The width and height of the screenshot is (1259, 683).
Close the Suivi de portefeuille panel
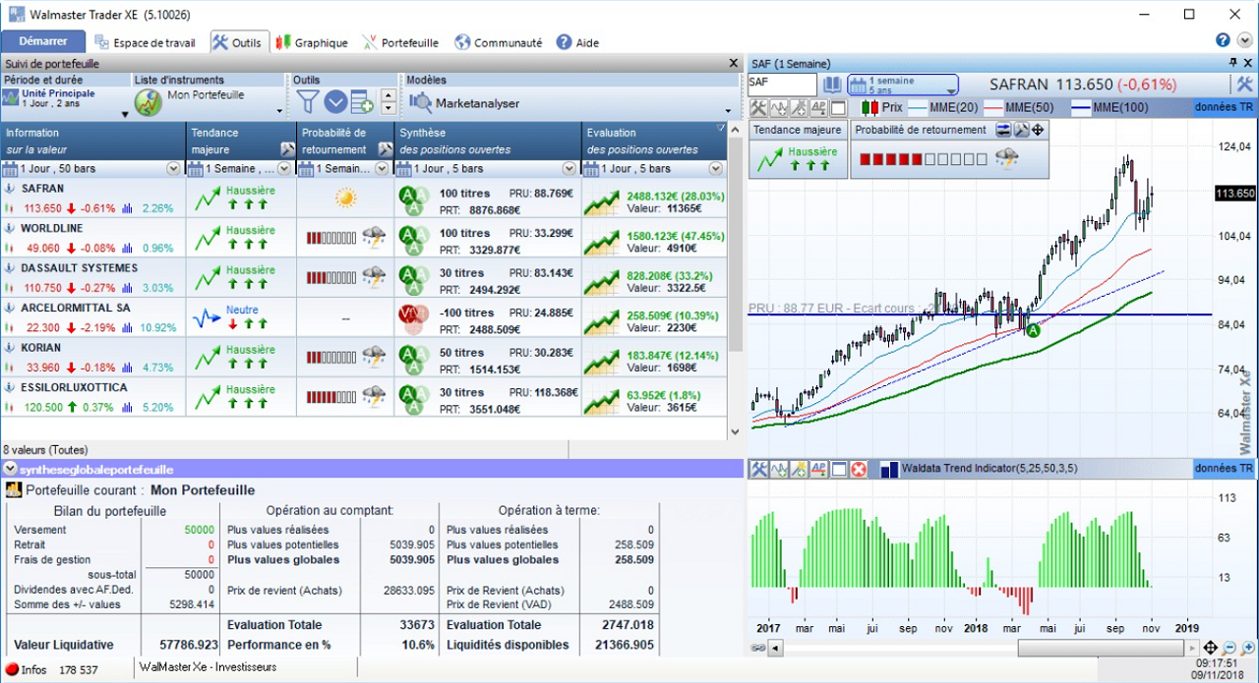pyautogui.click(x=733, y=63)
